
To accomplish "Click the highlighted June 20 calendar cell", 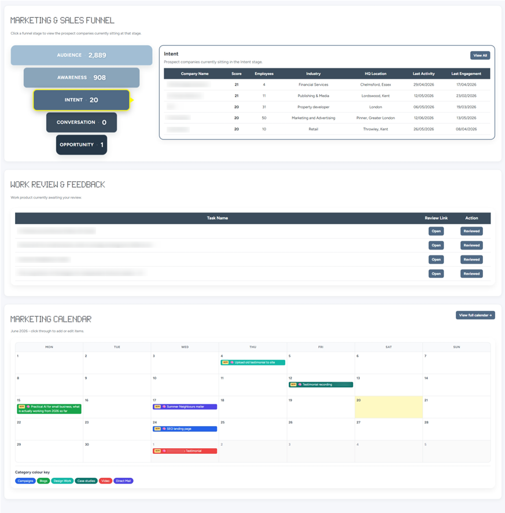I will click(x=389, y=407).
